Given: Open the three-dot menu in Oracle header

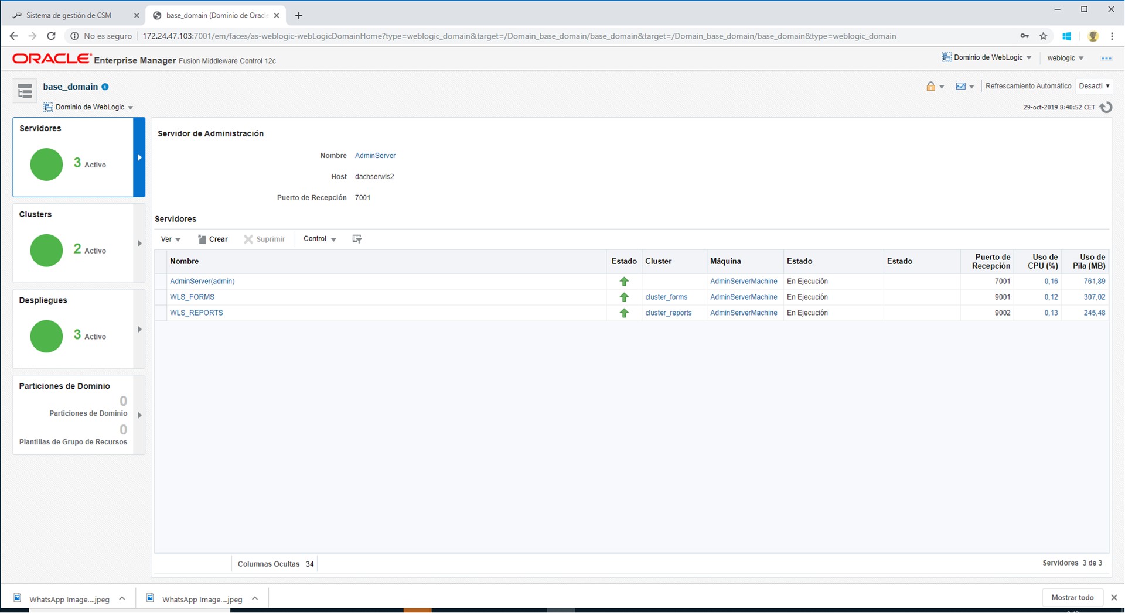Looking at the screenshot, I should (x=1106, y=58).
